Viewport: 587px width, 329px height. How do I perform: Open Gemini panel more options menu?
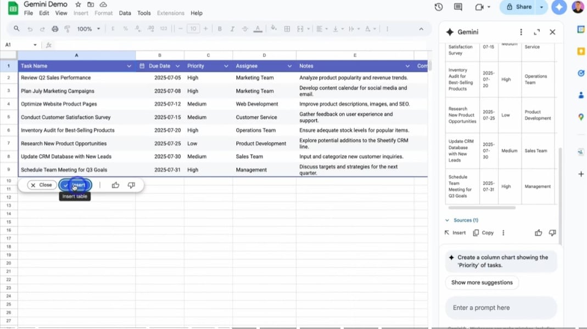pos(521,32)
